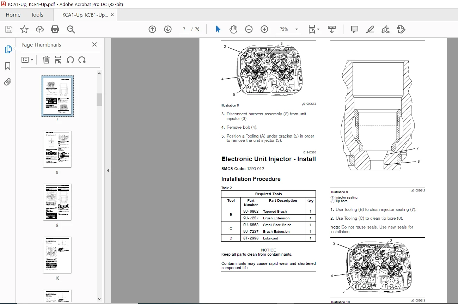Select the highlight text pen tool
Image resolution: width=458 pixels, height=304 pixels.
click(370, 29)
